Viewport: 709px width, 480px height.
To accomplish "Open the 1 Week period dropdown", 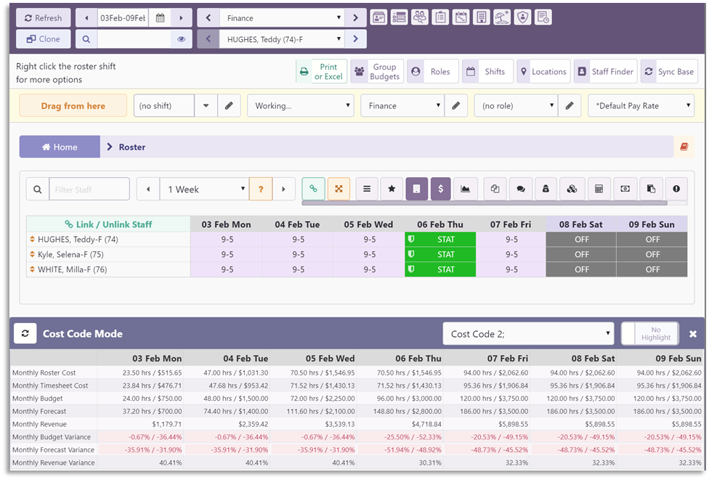I will coord(204,189).
